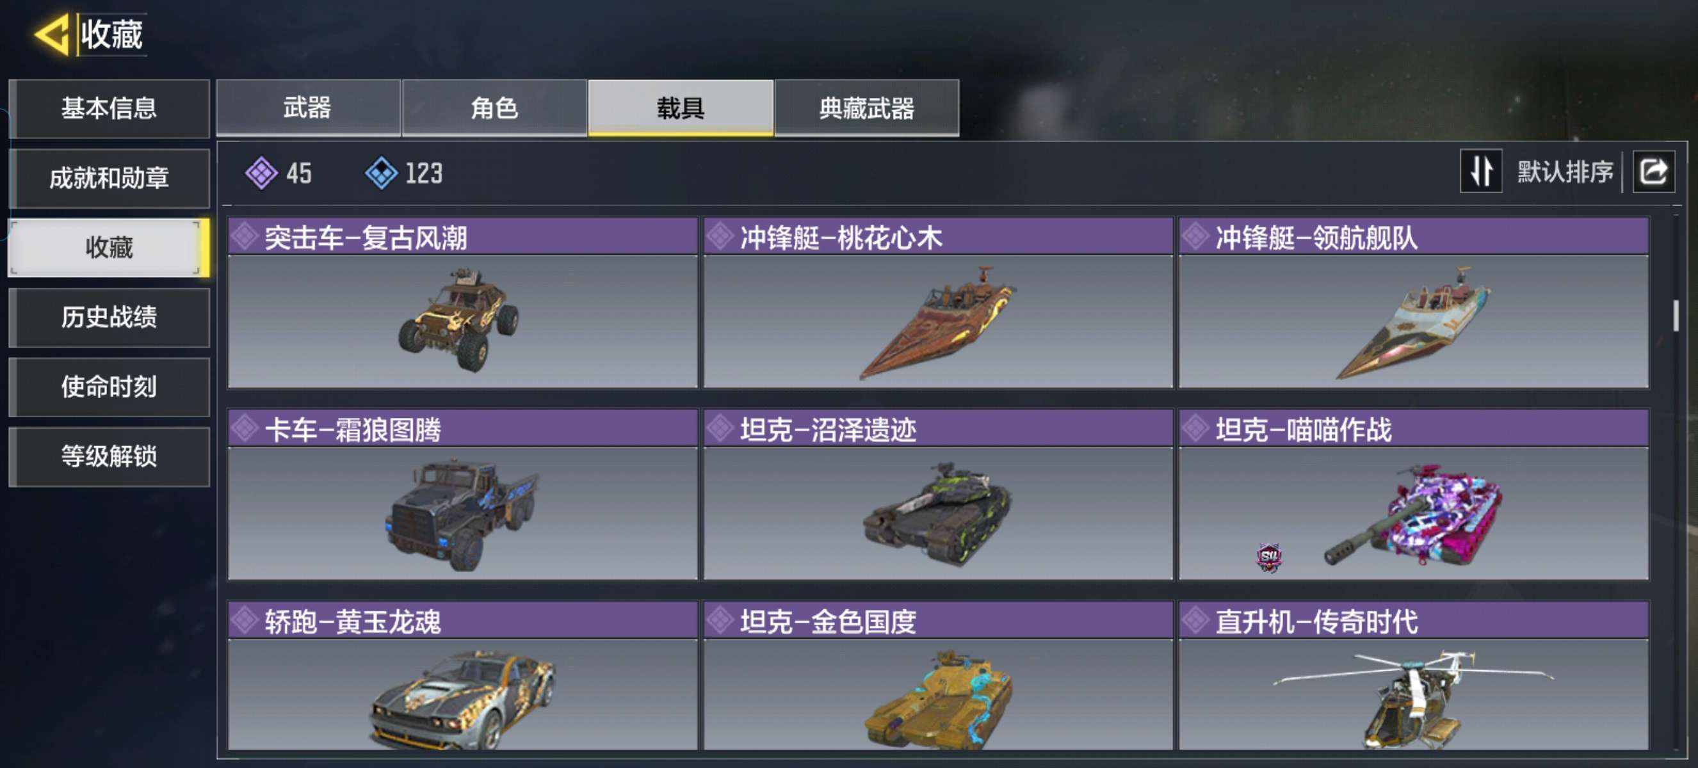The width and height of the screenshot is (1698, 768).
Task: Select the 轿跑-黄玉龙魂 car thumbnail
Action: tap(463, 694)
